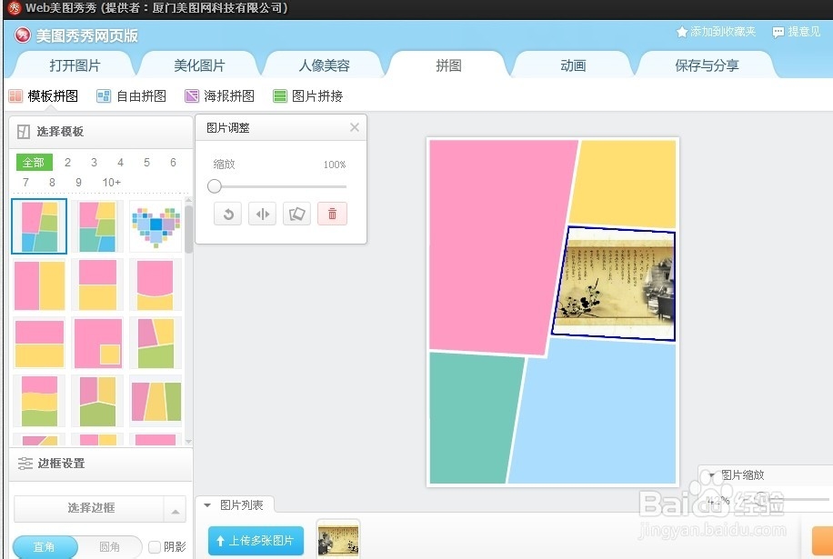The width and height of the screenshot is (833, 559).
Task: Flip the selected photo horizontally
Action: coord(262,213)
